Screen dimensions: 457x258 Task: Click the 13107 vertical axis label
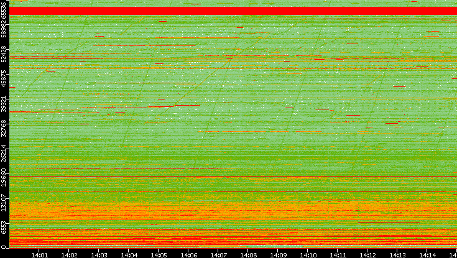click(x=3, y=202)
